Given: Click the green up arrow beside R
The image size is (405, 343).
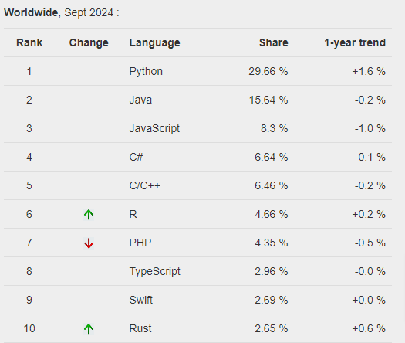Looking at the screenshot, I should (x=89, y=215).
